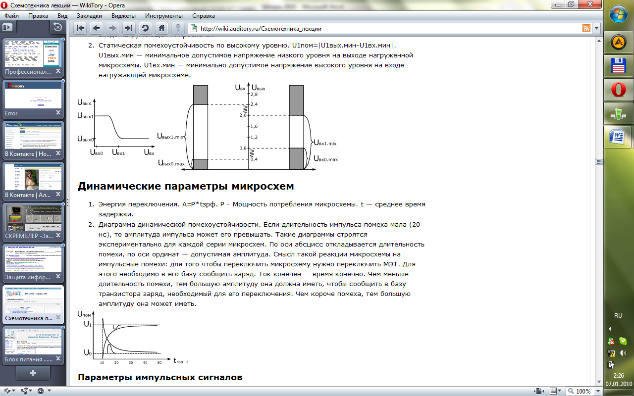
Task: Go to the Home page button
Action: click(x=161, y=28)
